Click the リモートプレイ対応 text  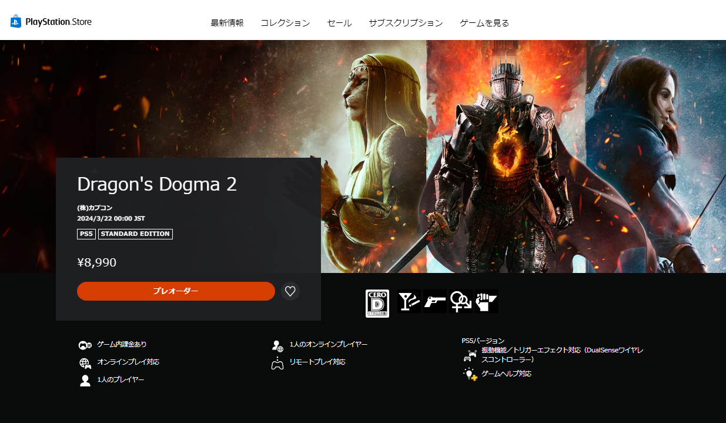pos(317,362)
